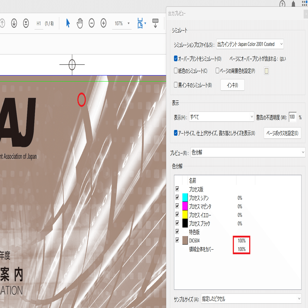Screen dimensions: 308x308
Task: Open the プレビュー 色分解 dropdown
Action: point(248,152)
